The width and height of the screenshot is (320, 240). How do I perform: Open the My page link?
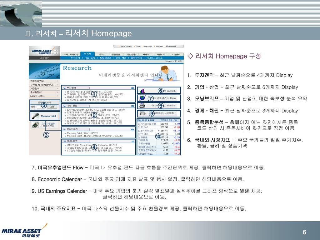[148, 46]
